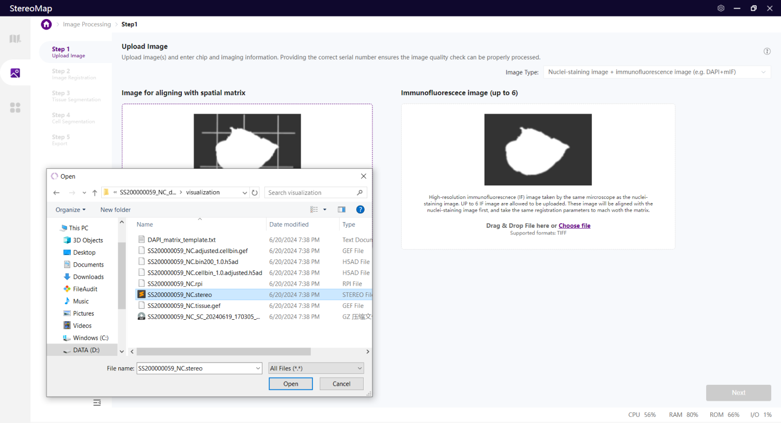Click the horizontal scrollbar in the file list
The width and height of the screenshot is (781, 423).
pyautogui.click(x=223, y=352)
